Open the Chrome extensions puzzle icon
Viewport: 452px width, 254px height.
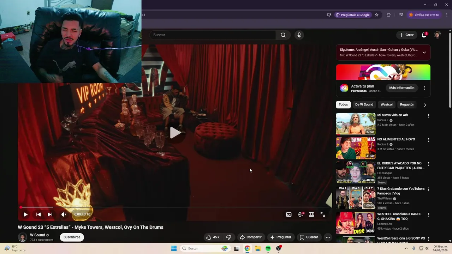(x=388, y=15)
